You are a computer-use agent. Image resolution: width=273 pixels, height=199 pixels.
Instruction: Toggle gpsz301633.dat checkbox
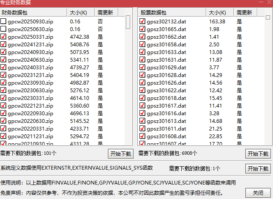tap(142, 52)
